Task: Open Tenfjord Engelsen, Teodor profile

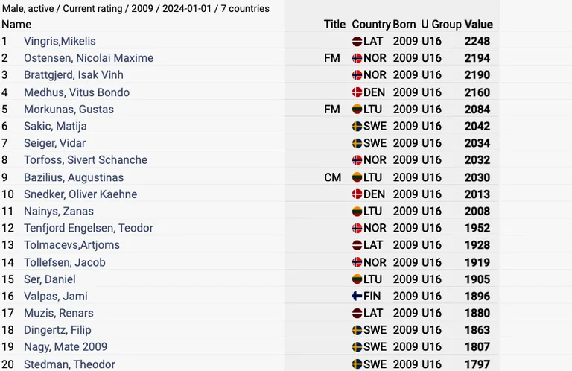Action: pos(89,228)
